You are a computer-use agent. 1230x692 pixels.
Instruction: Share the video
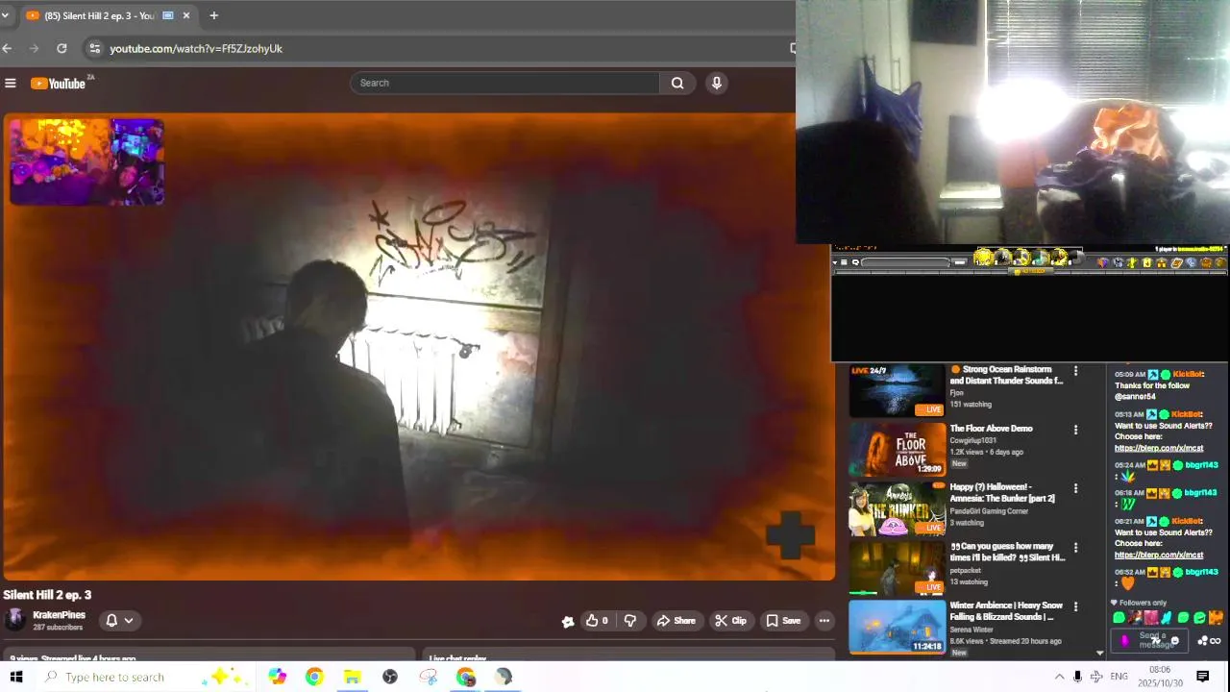pyautogui.click(x=676, y=621)
